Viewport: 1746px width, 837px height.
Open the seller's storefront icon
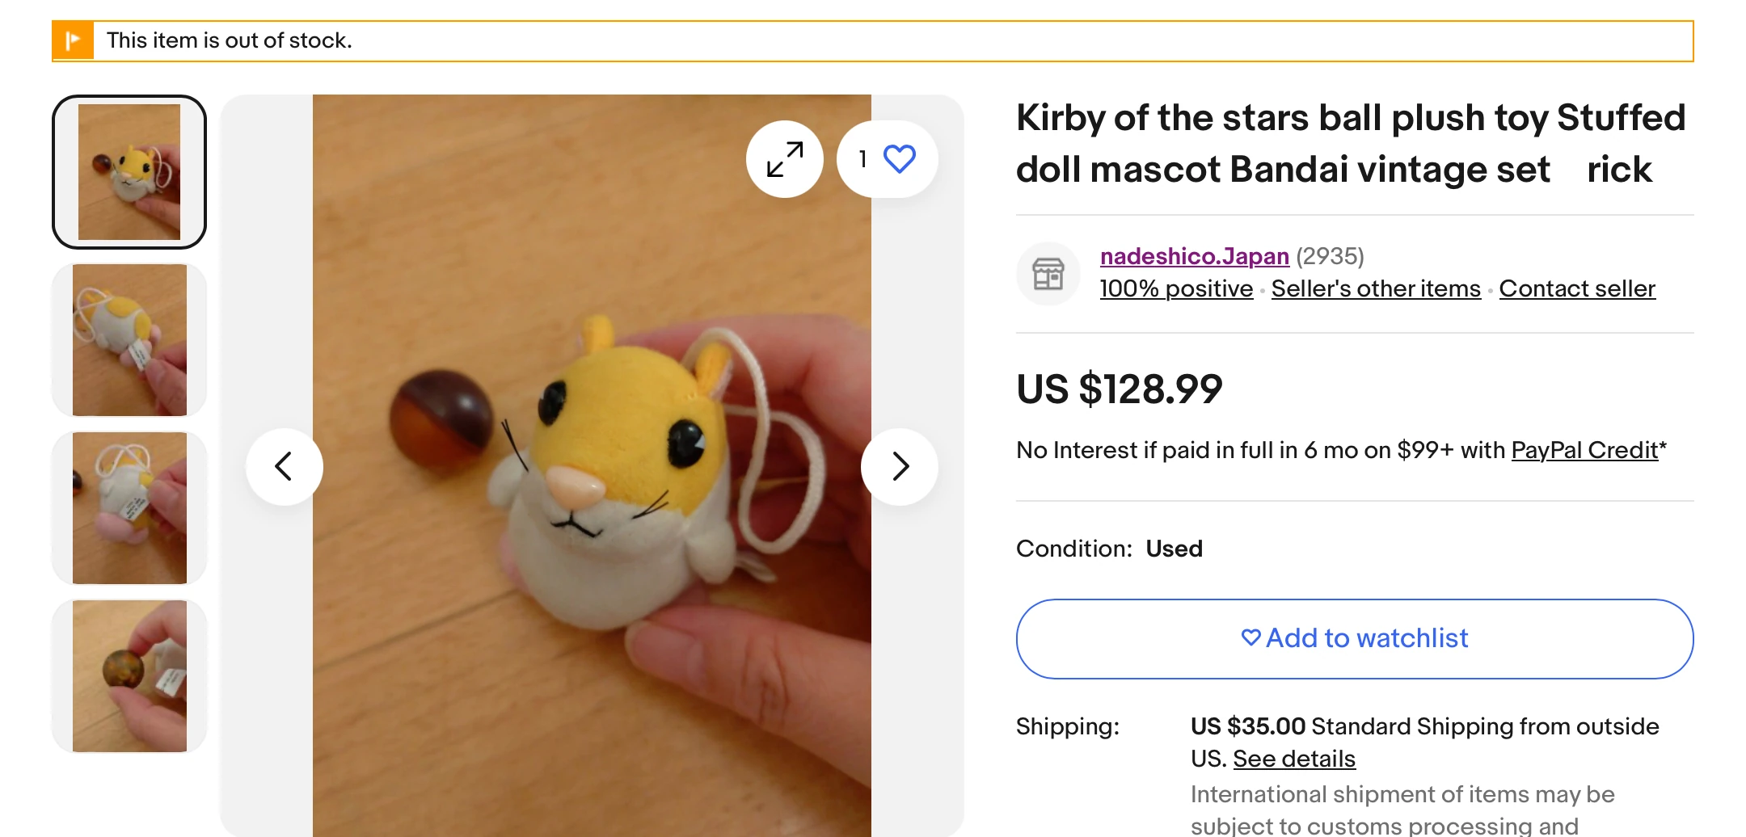click(1048, 273)
